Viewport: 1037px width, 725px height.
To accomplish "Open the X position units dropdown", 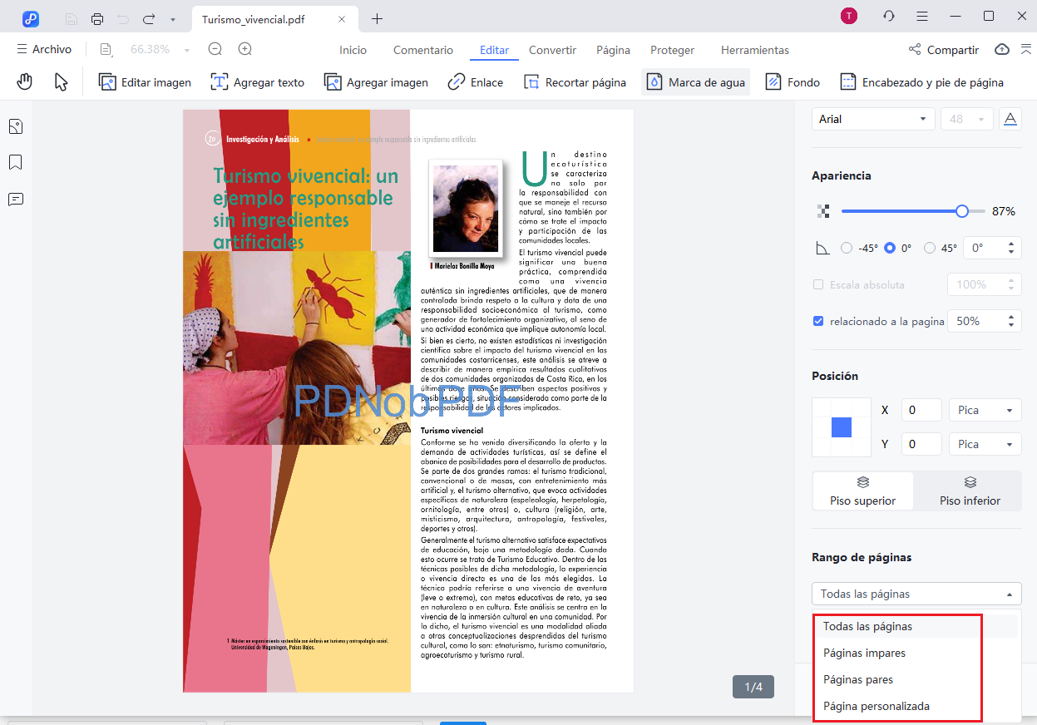I will [x=985, y=410].
